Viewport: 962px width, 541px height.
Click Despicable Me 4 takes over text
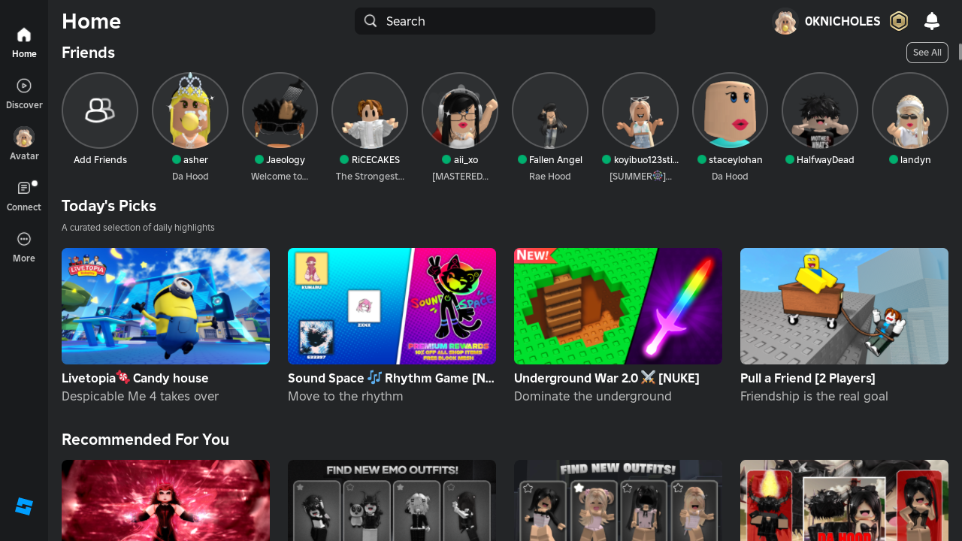tap(140, 396)
